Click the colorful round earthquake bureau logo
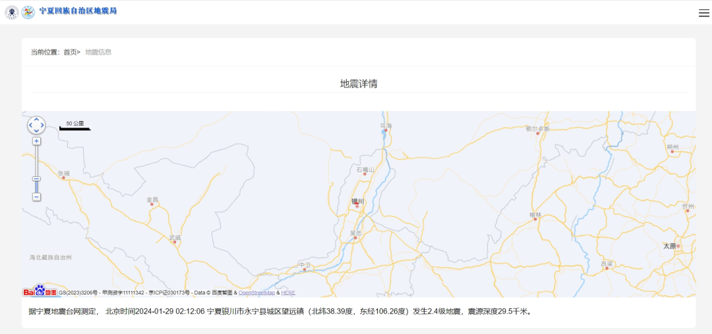The image size is (712, 334). [28, 12]
